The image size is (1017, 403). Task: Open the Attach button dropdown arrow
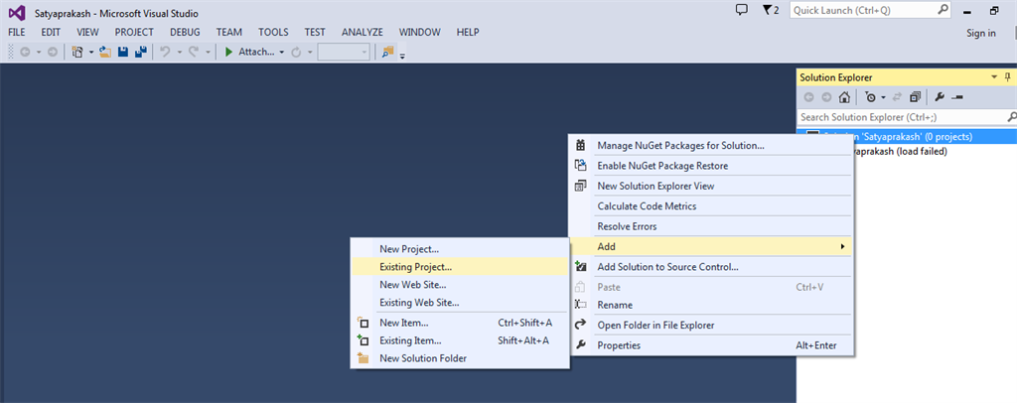click(282, 52)
